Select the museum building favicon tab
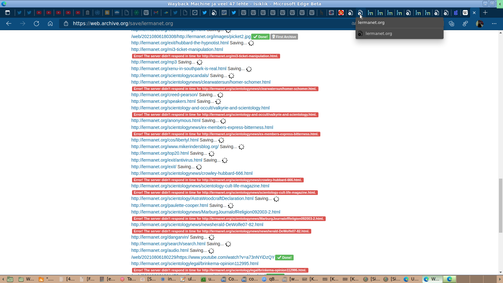 (88, 13)
